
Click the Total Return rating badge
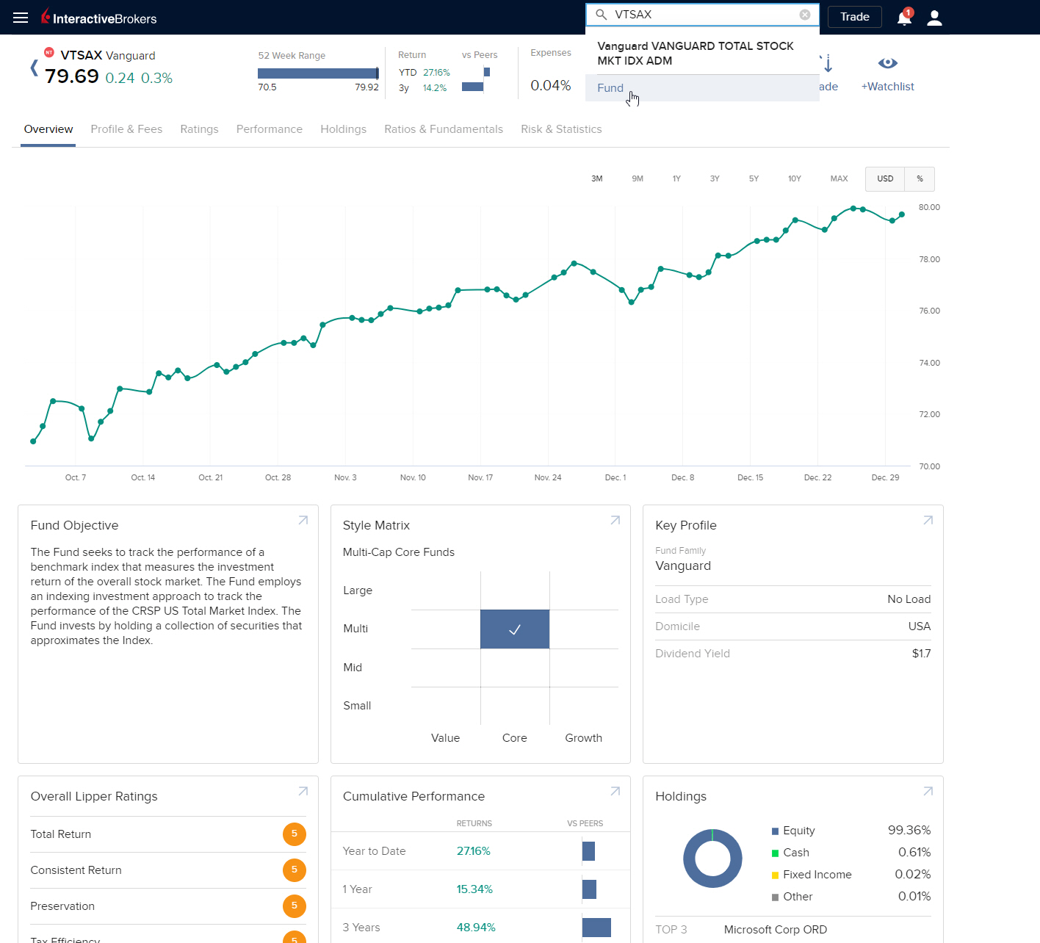pyautogui.click(x=294, y=834)
